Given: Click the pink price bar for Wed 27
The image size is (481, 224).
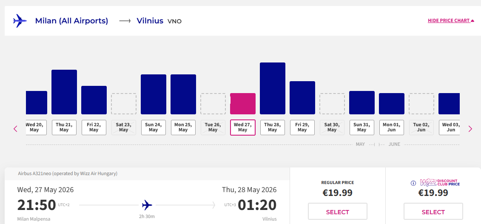Looking at the screenshot, I should click(243, 104).
